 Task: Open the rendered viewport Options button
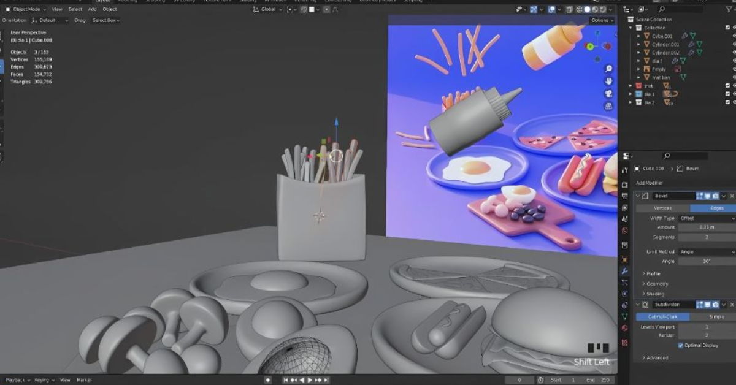(599, 20)
